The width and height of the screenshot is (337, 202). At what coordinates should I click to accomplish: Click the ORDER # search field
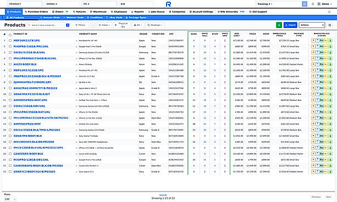(62, 4)
